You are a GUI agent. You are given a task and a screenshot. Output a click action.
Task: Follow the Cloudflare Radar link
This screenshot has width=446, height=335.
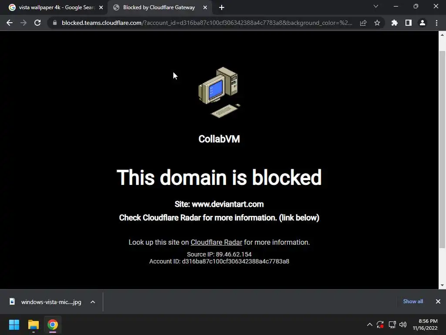pos(216,242)
